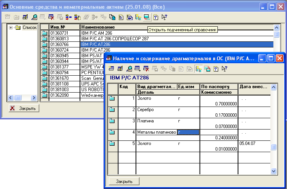Click the edit record icon in main window toolbar

click(x=25, y=17)
